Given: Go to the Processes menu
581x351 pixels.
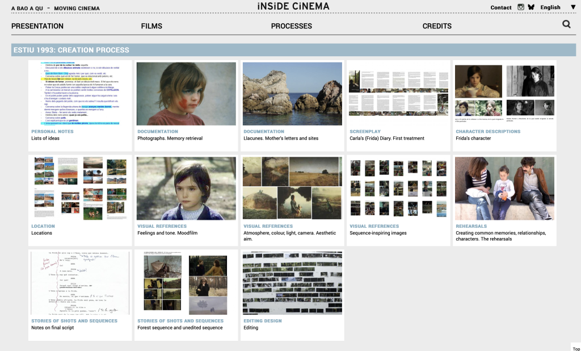Looking at the screenshot, I should point(291,26).
